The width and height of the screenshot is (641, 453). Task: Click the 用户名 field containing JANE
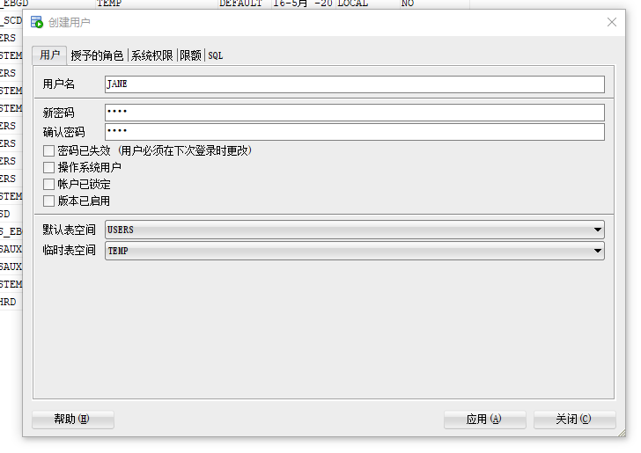[354, 84]
